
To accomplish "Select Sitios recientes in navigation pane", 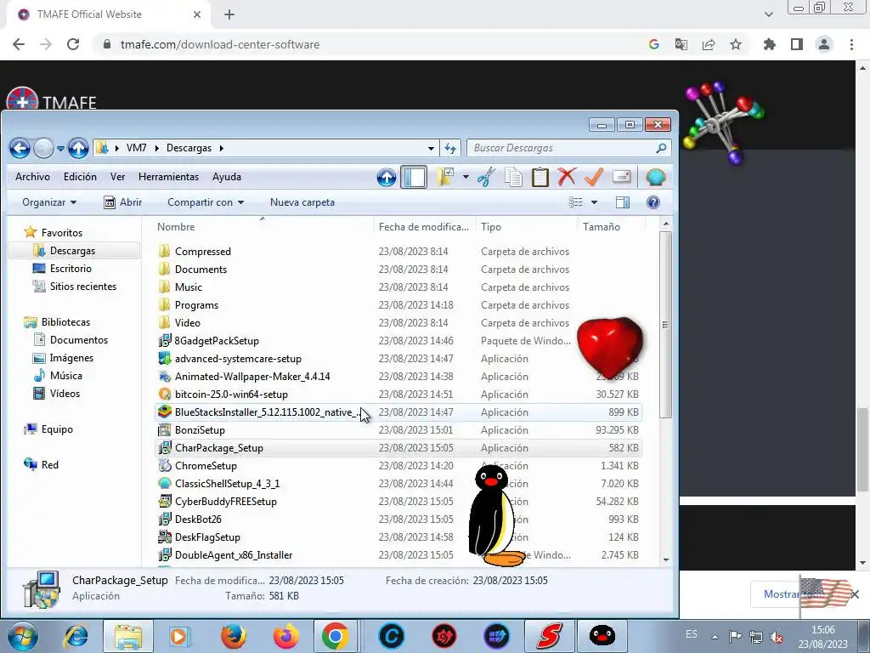I will coord(82,286).
